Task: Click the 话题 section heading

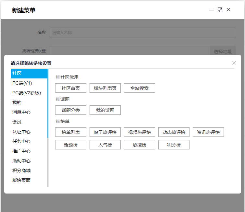Action: tap(65, 99)
